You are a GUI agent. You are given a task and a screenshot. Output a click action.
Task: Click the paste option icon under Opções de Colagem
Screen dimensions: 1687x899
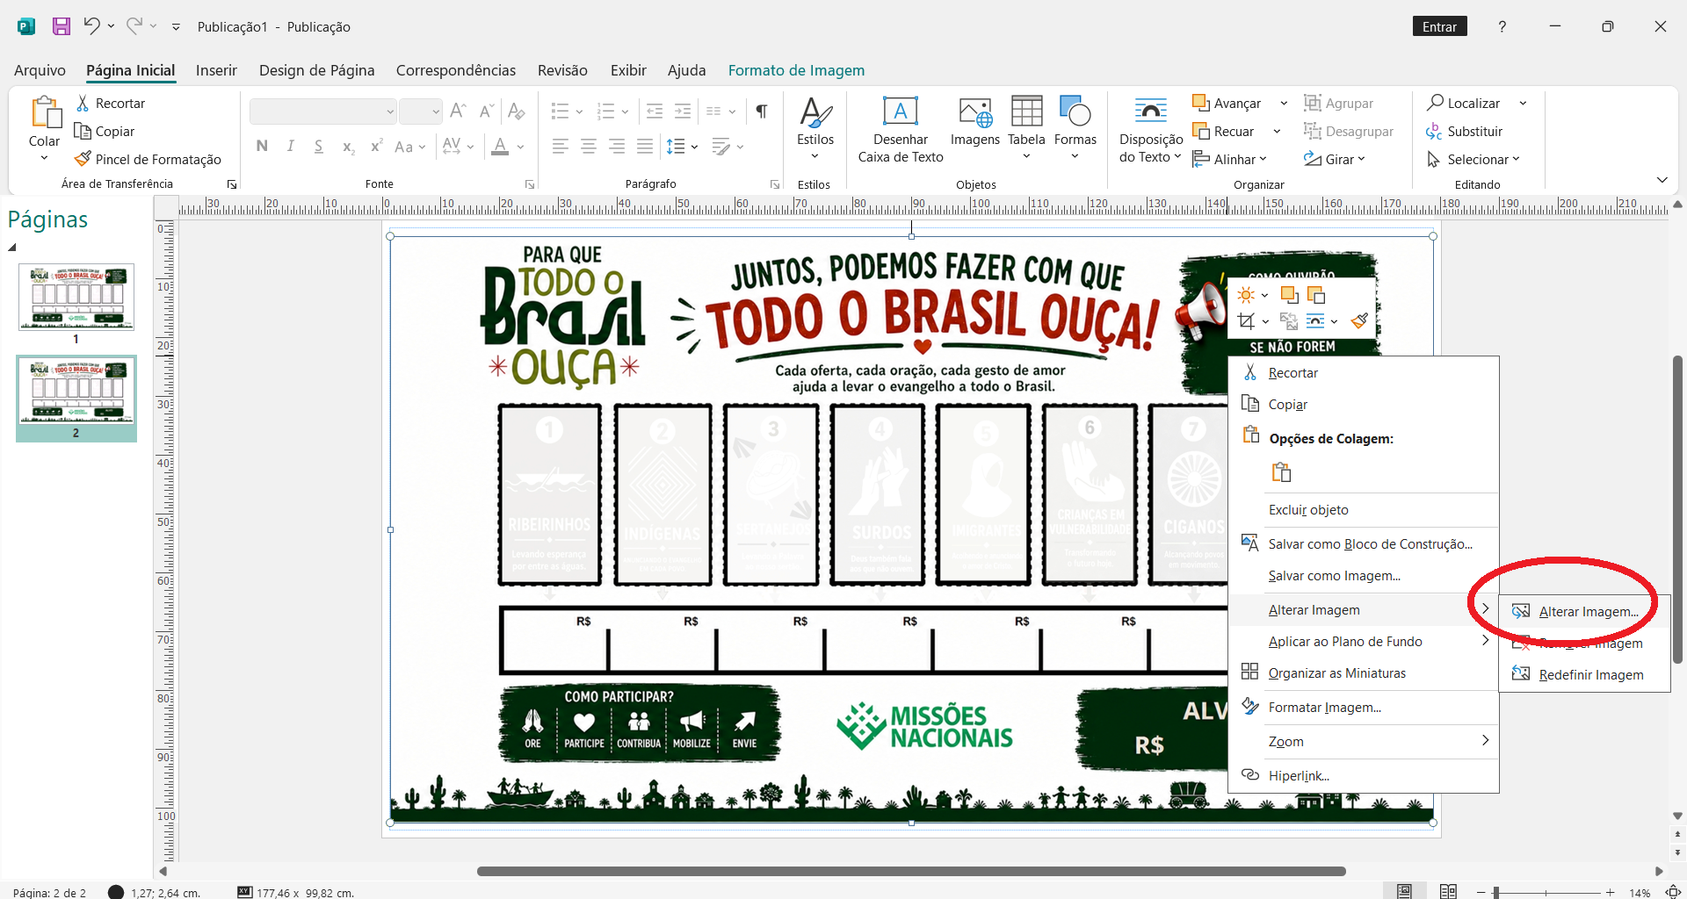pyautogui.click(x=1282, y=472)
